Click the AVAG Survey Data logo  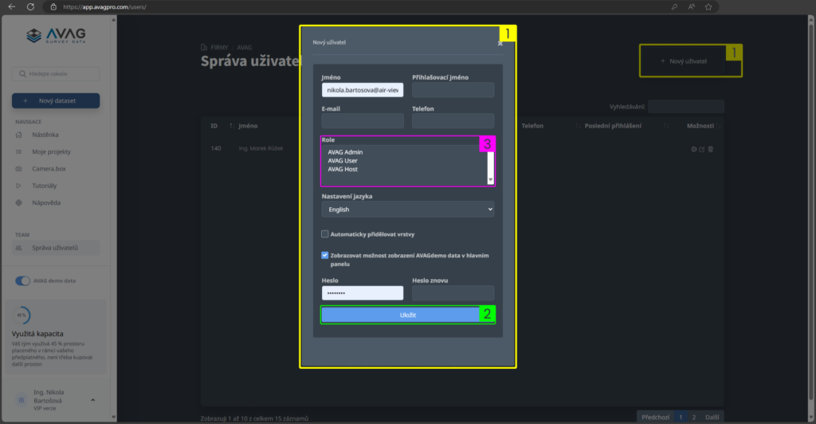[x=56, y=37]
